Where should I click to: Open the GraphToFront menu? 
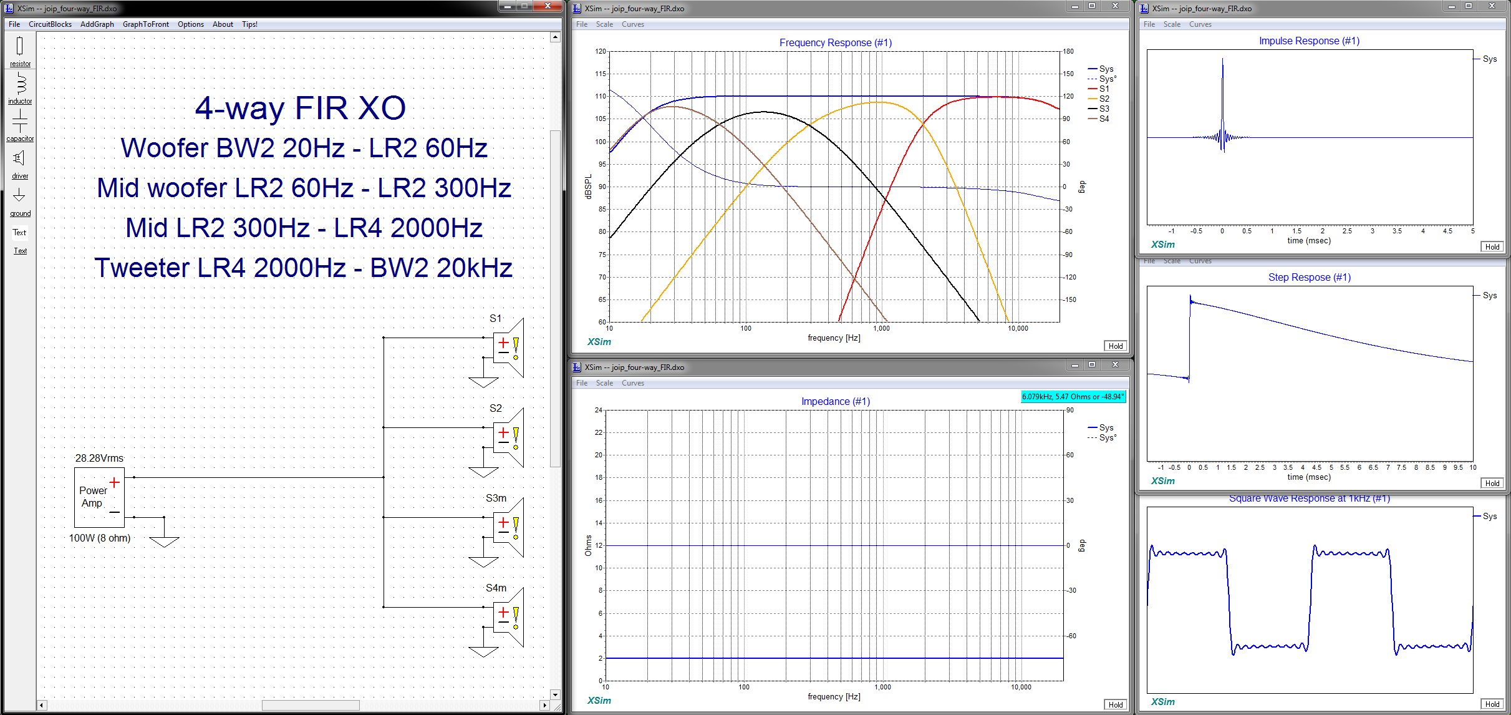(x=146, y=24)
